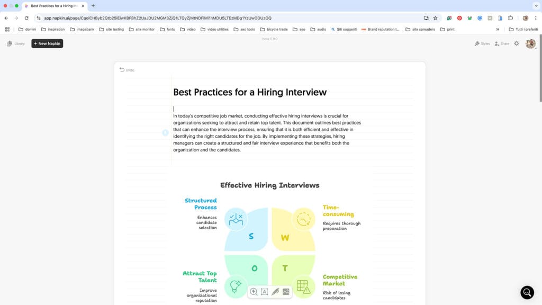Show hidden bookmarks with the double chevron
This screenshot has height=305, width=542.
[498, 29]
